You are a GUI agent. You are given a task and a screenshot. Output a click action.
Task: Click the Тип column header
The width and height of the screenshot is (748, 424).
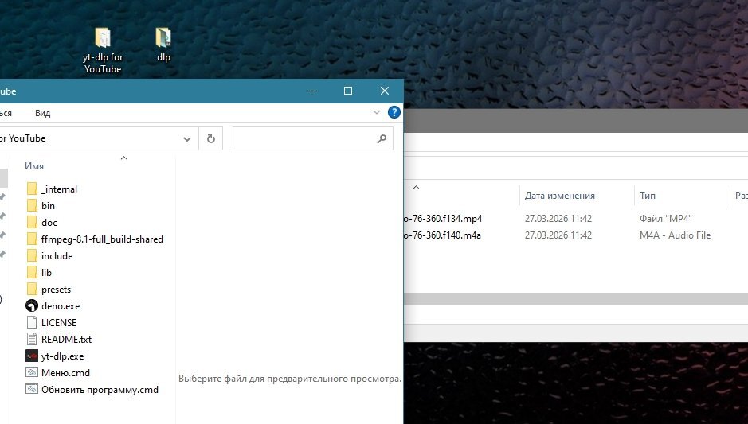point(648,196)
